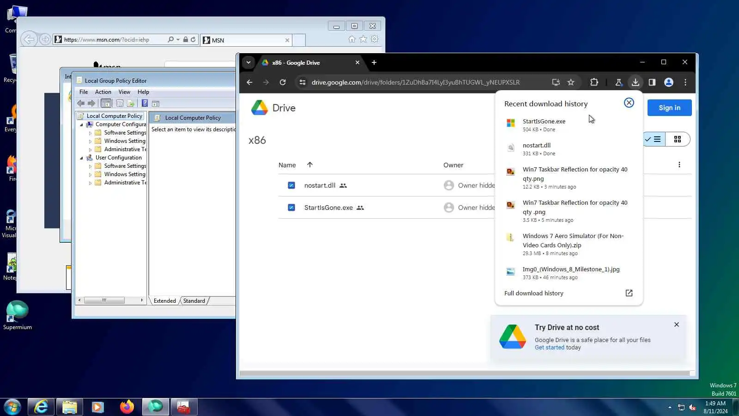Open Chrome three-dot menu
This screenshot has width=739, height=416.
click(685, 82)
